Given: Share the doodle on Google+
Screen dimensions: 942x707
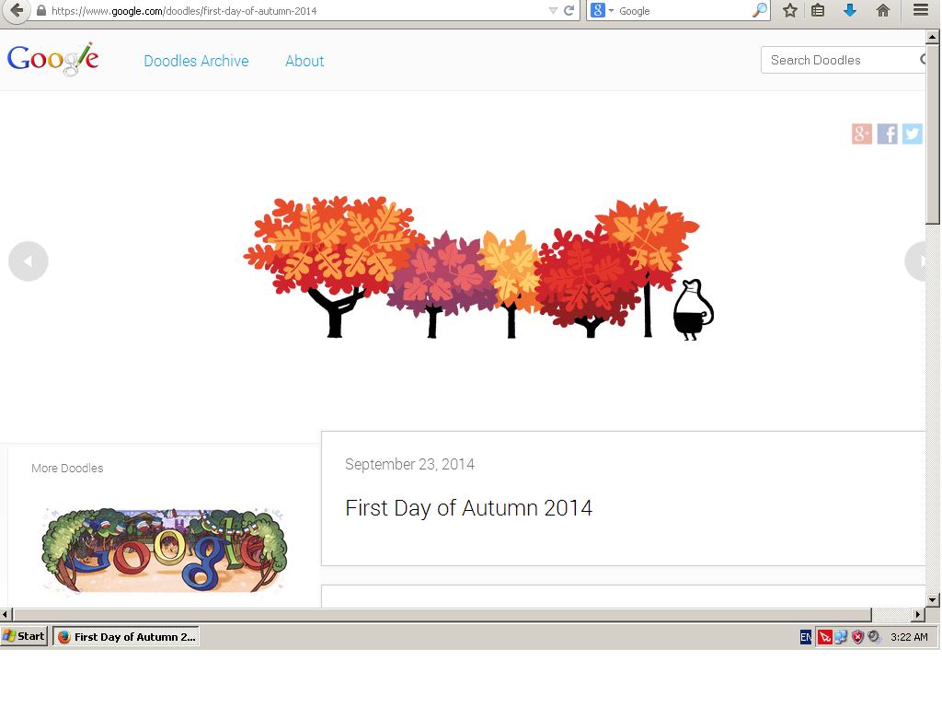Looking at the screenshot, I should click(862, 133).
